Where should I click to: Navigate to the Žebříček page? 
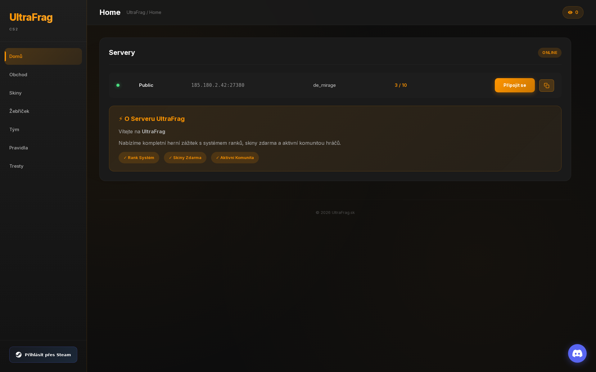pyautogui.click(x=19, y=111)
